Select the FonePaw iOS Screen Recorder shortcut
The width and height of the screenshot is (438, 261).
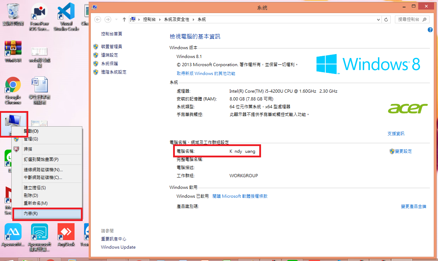[39, 17]
